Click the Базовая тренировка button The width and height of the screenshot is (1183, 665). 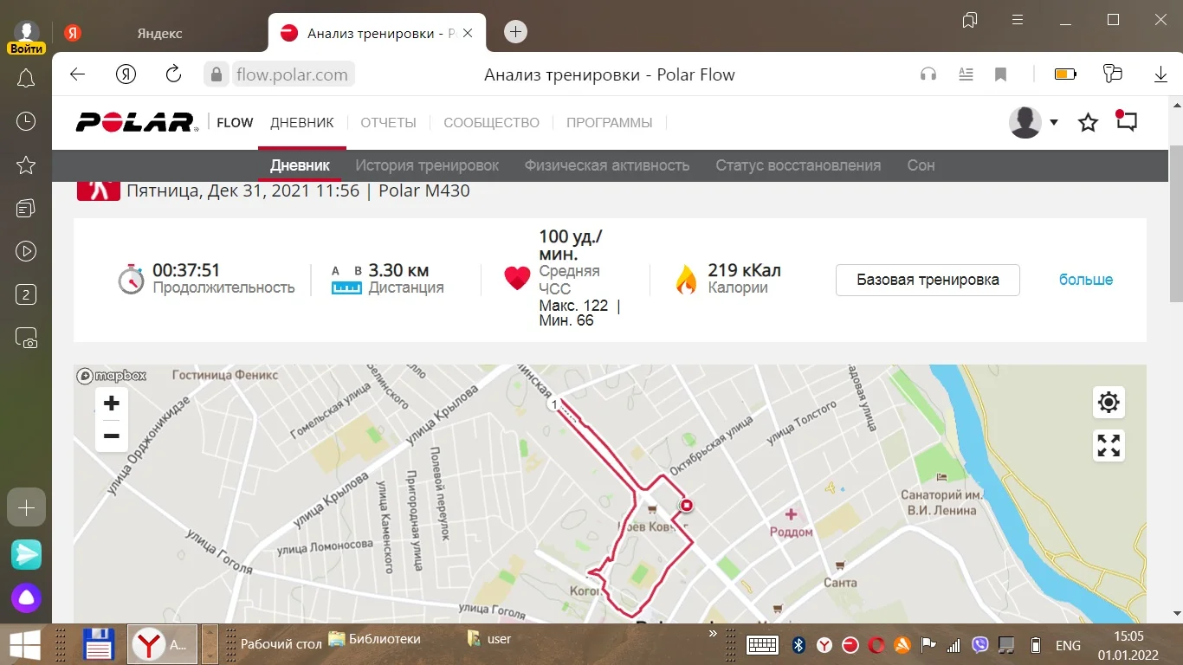tap(928, 280)
